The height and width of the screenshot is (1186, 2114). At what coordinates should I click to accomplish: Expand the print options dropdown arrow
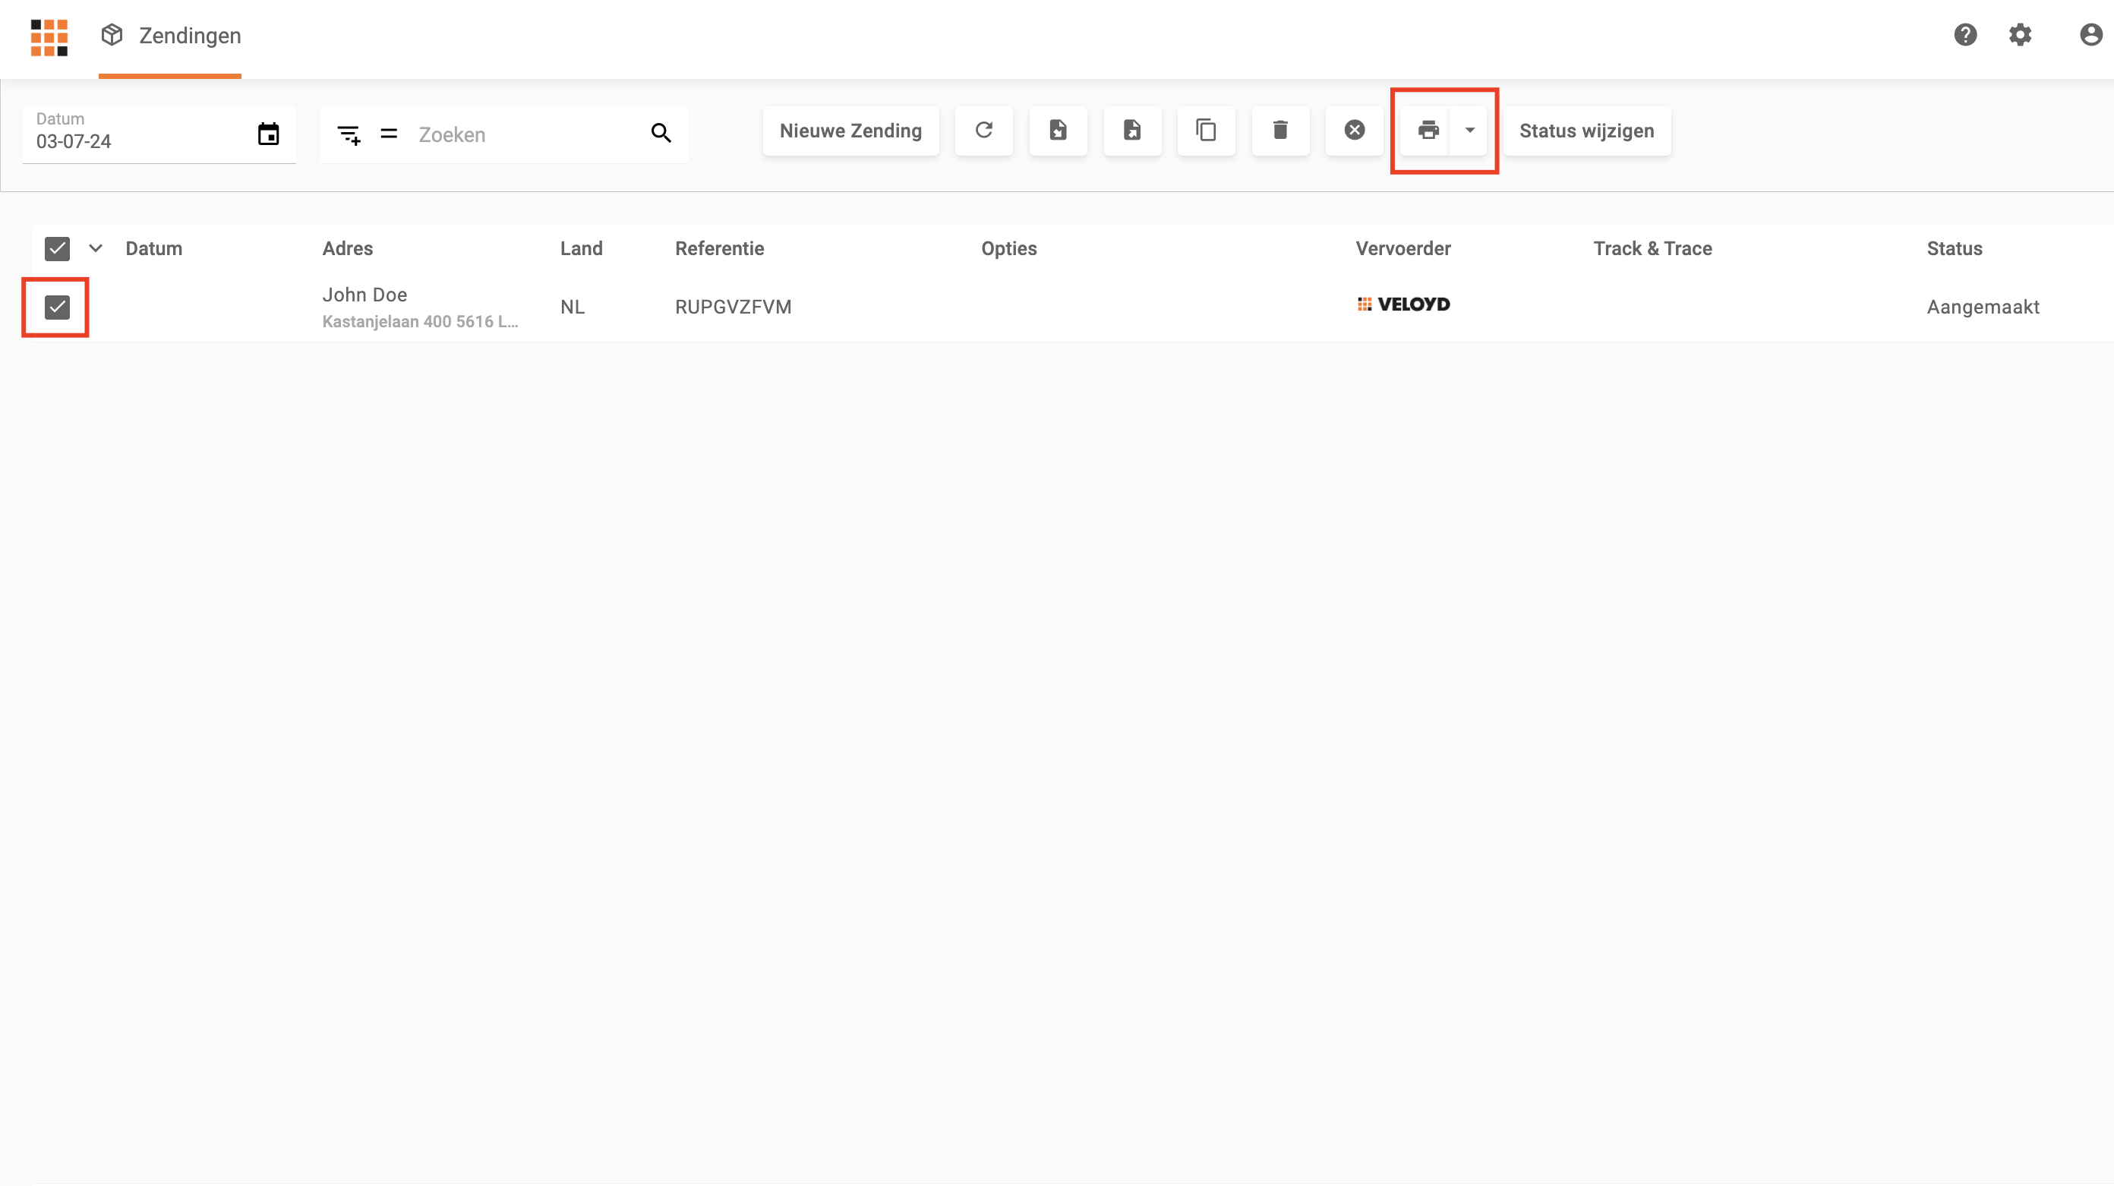[1470, 131]
